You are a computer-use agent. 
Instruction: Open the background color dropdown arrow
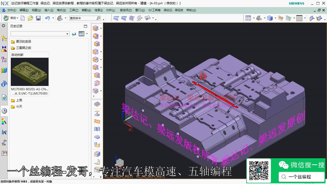coord(305,18)
